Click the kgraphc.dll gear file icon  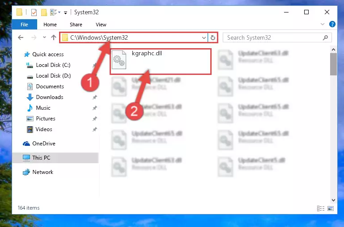(x=119, y=60)
